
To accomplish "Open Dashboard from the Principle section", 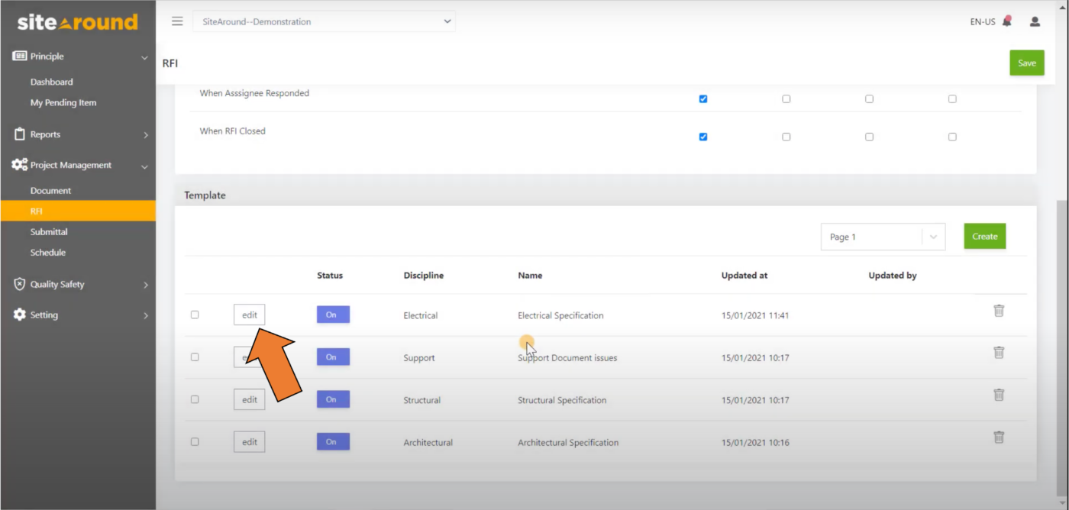I will pyautogui.click(x=51, y=82).
